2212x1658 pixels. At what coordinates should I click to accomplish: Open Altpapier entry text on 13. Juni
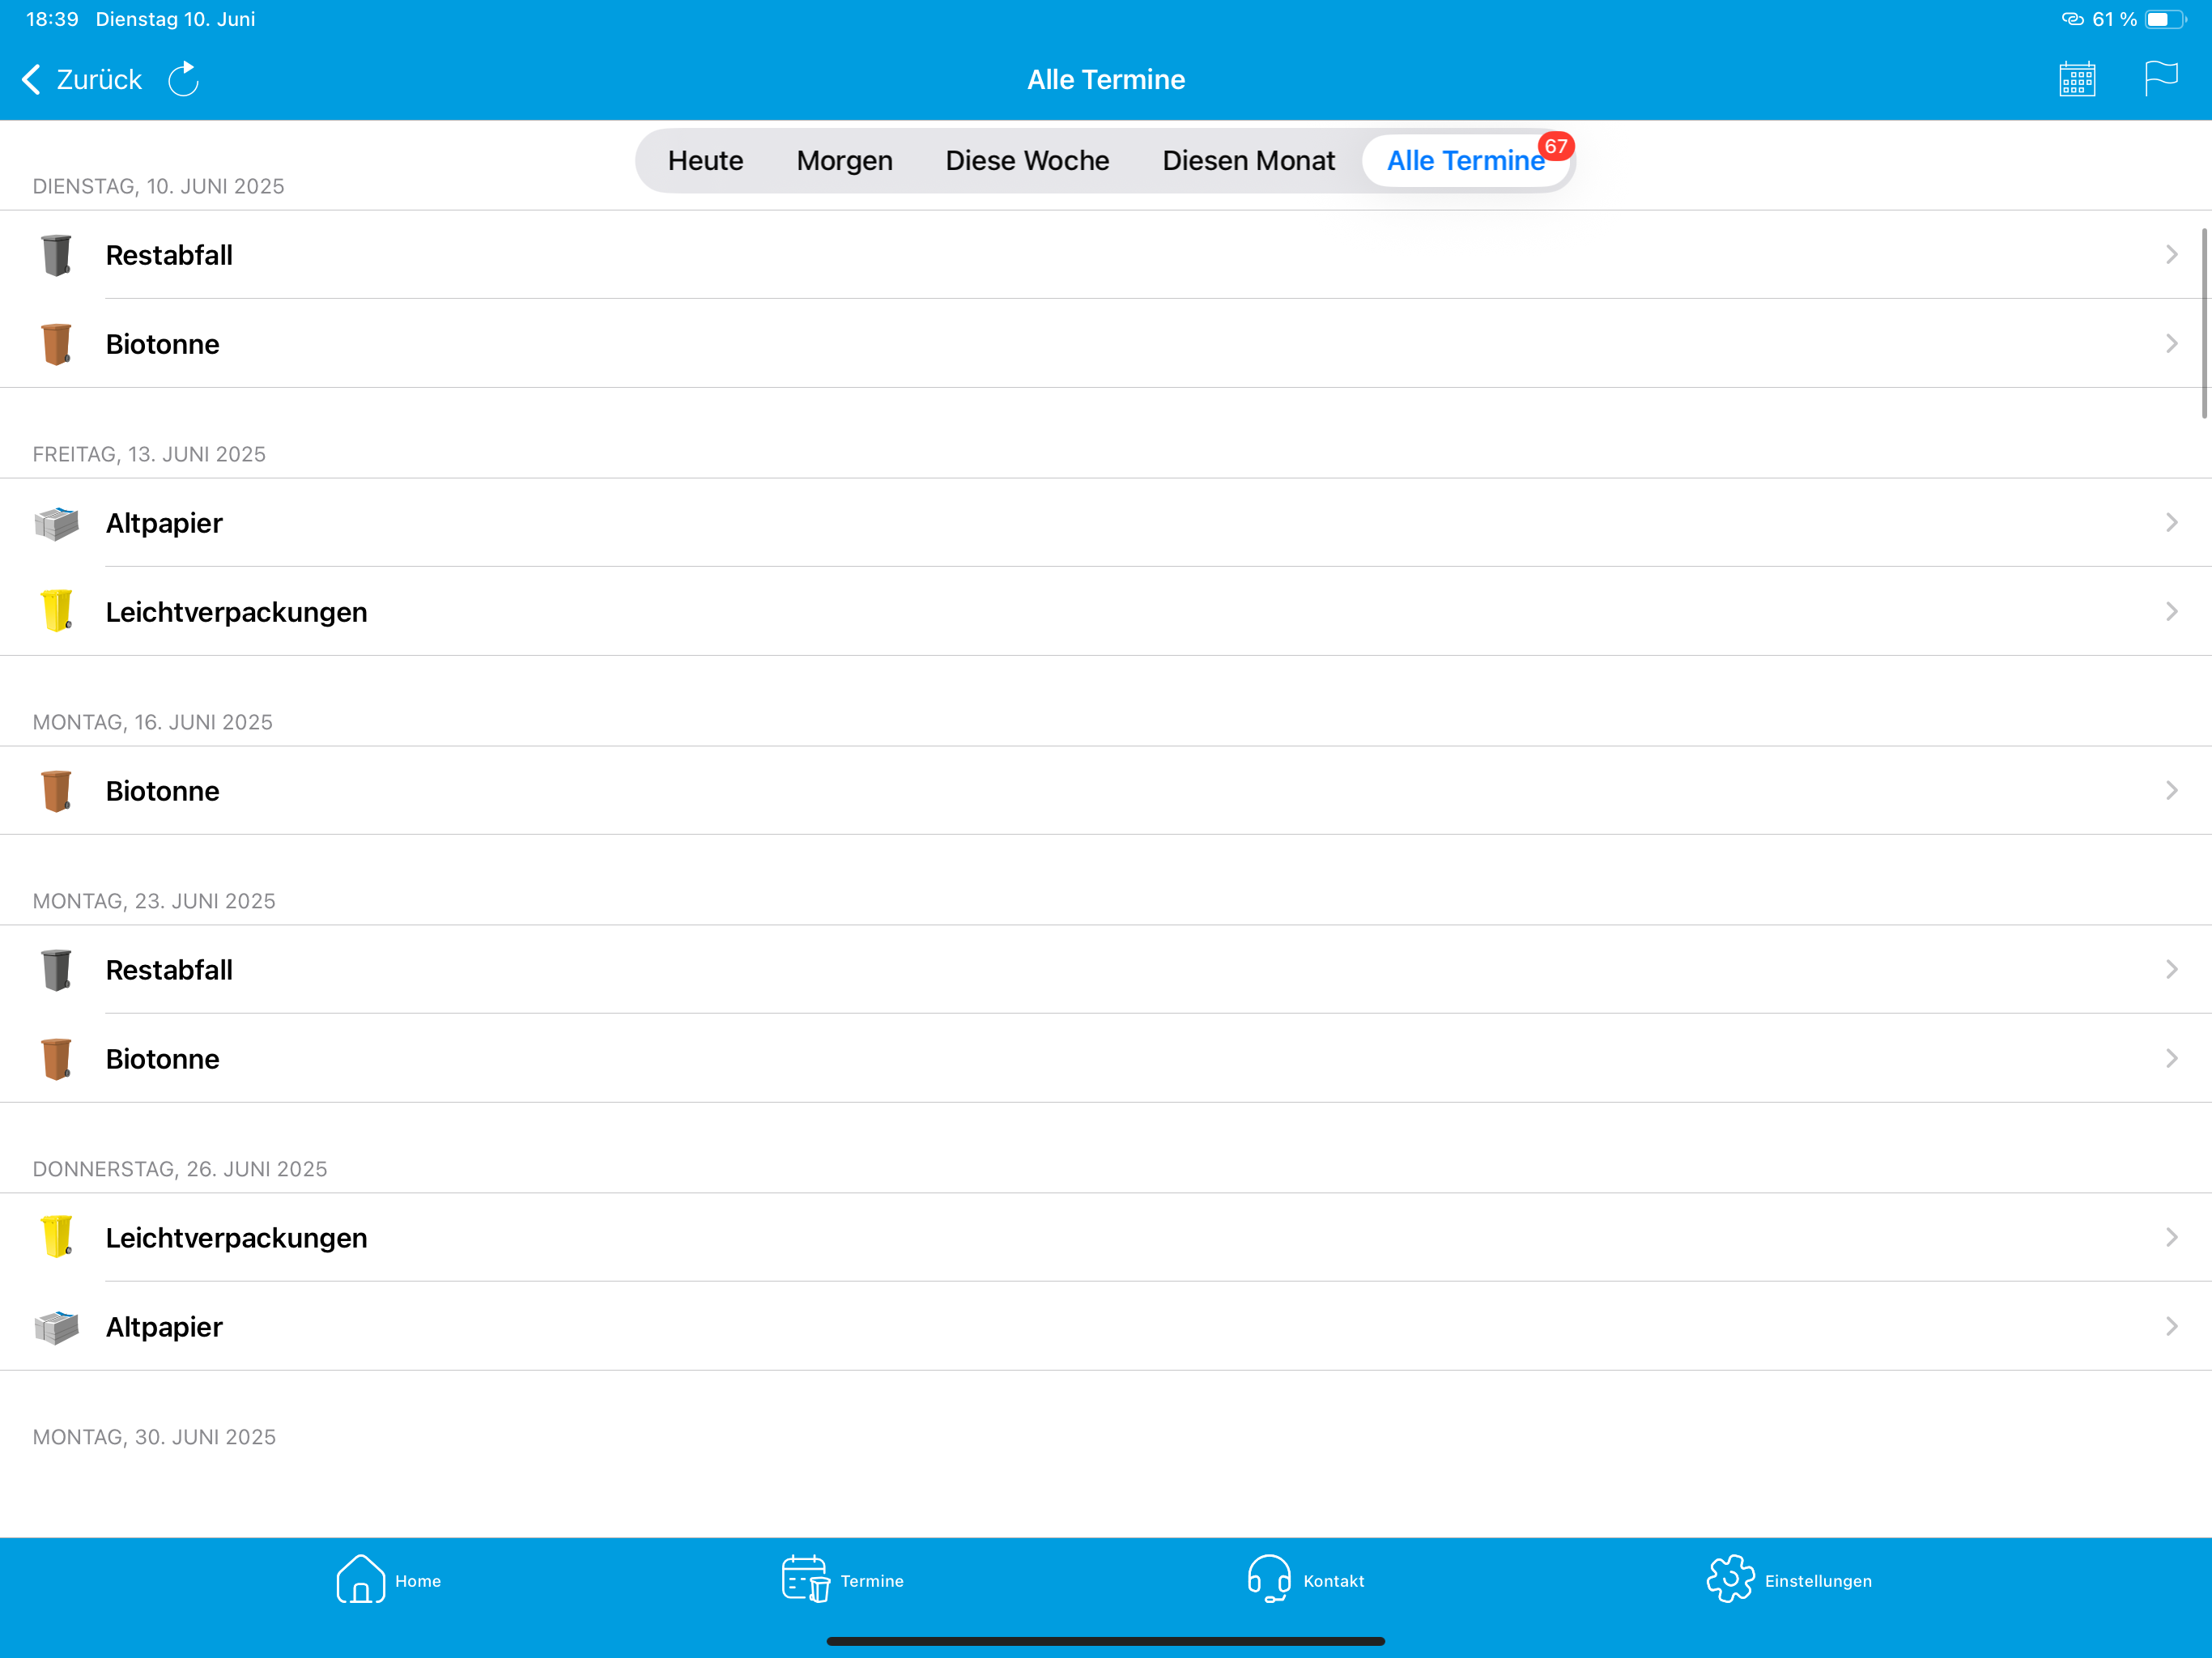point(164,523)
